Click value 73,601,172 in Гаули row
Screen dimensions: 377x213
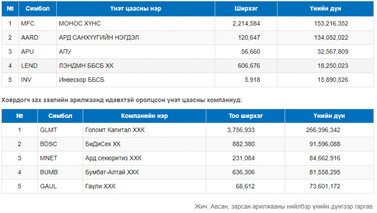[x=324, y=186]
